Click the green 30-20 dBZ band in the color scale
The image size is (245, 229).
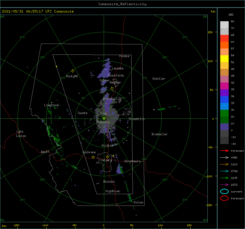point(224,113)
